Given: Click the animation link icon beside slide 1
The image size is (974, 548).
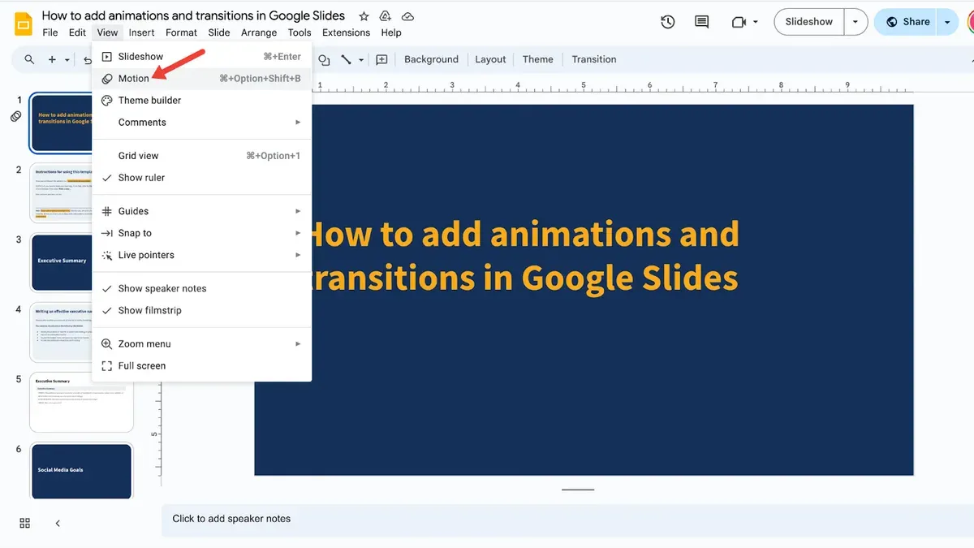Looking at the screenshot, I should click(15, 117).
